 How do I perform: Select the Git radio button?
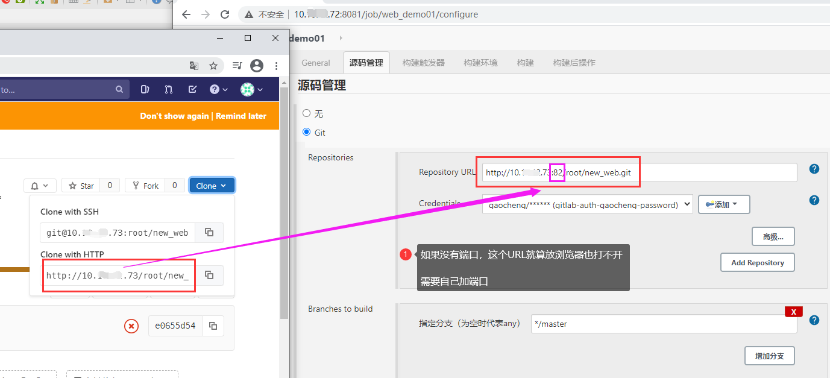pyautogui.click(x=307, y=133)
